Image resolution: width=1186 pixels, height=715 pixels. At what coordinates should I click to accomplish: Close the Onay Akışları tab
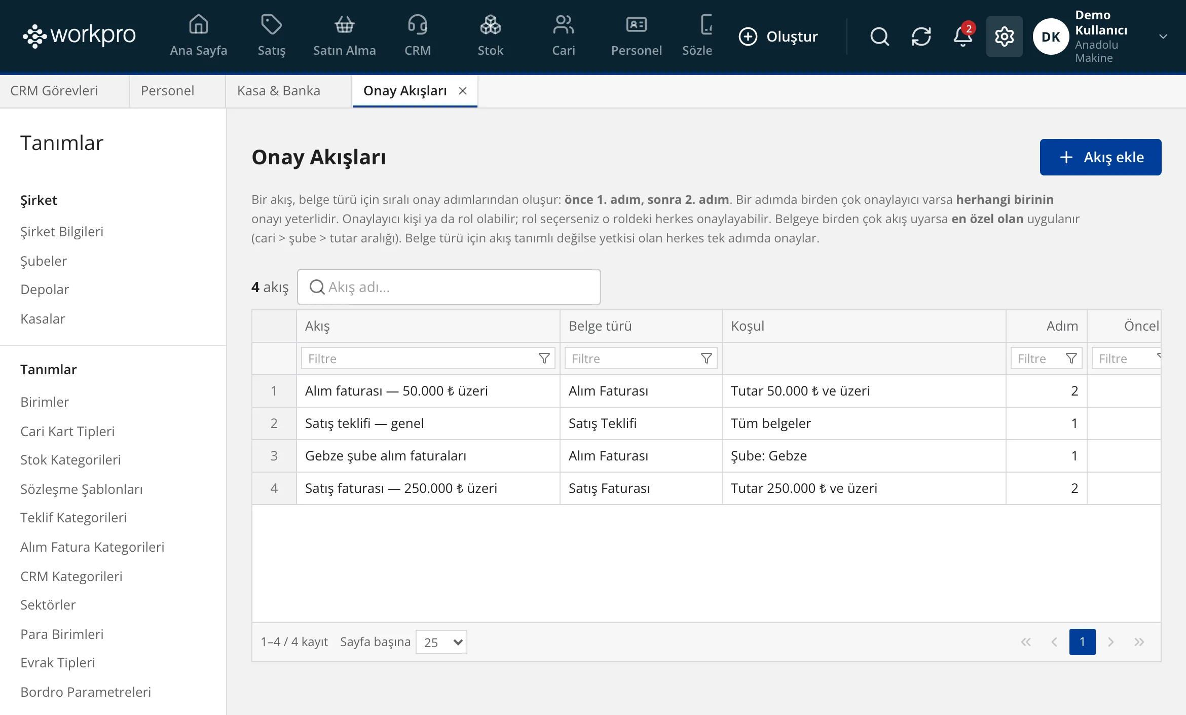pos(462,91)
